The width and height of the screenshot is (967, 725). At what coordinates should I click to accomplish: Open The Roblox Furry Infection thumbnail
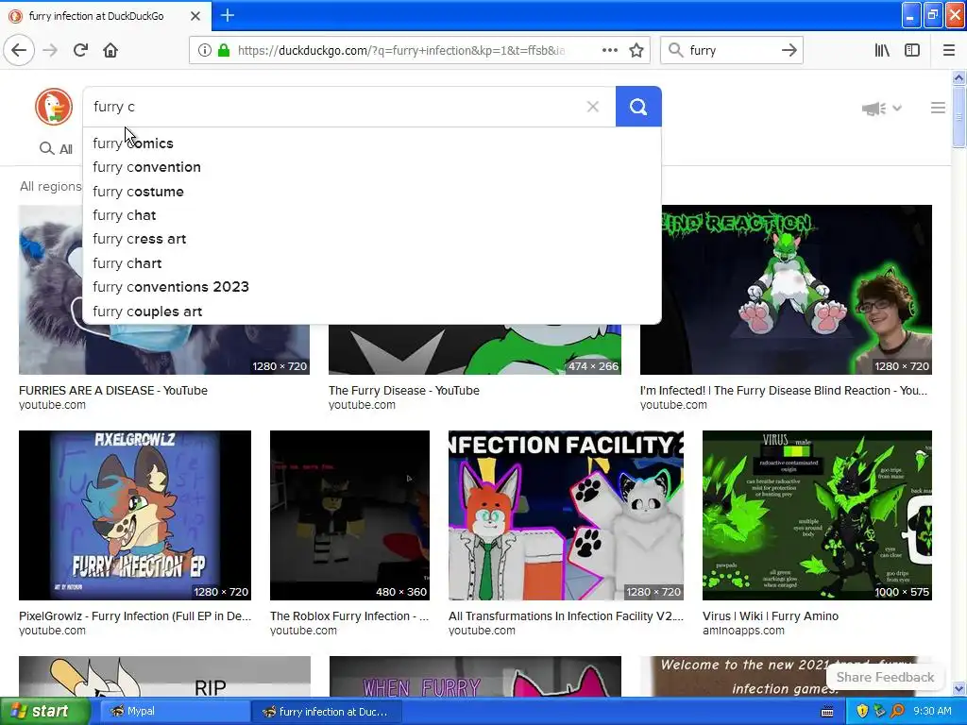click(349, 515)
